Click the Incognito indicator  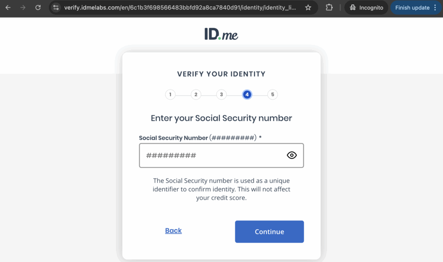pos(366,8)
